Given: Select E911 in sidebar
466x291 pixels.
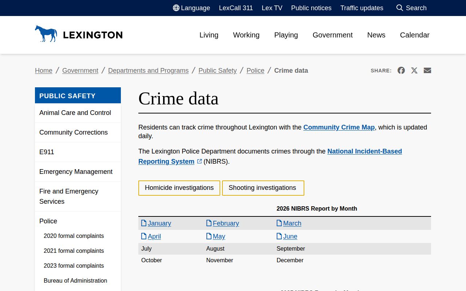Looking at the screenshot, I should click(x=78, y=152).
